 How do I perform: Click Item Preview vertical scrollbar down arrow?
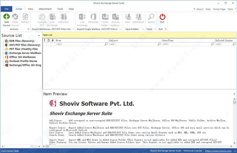pyautogui.click(x=234, y=143)
